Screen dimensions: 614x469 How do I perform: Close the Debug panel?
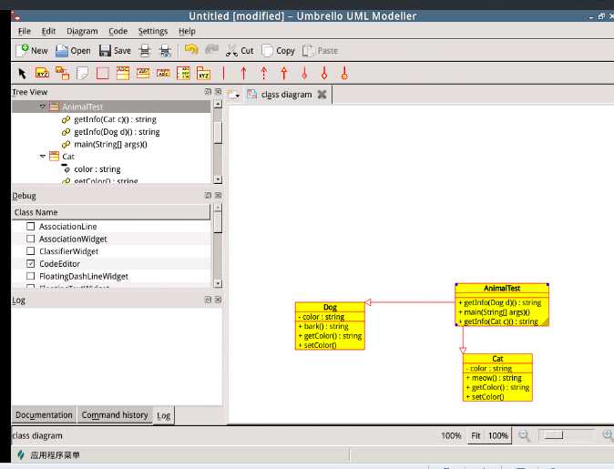click(x=218, y=196)
